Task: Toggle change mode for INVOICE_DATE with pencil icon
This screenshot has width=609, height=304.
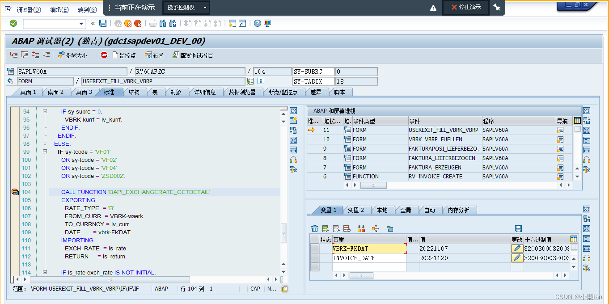Action: (517, 258)
